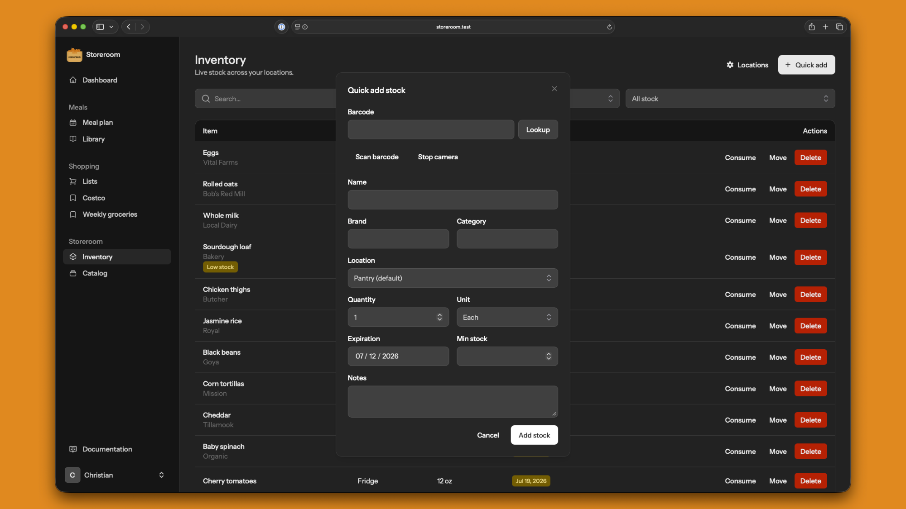The width and height of the screenshot is (906, 509).
Task: Move the Jasmine rice item
Action: pos(778,326)
